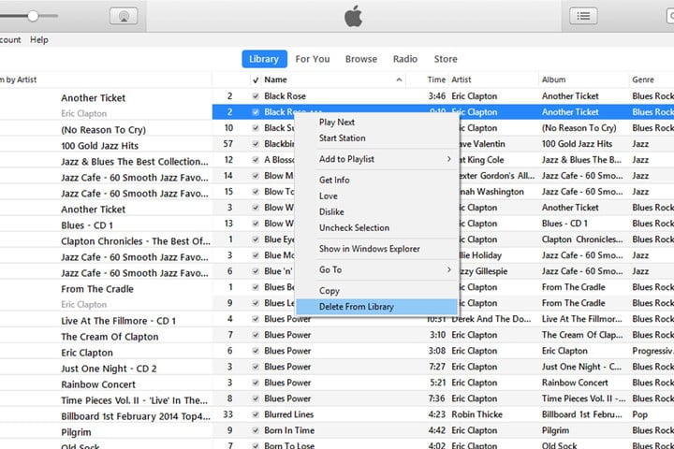Click the Billboard 1st February 2014 Top4 album
The height and width of the screenshot is (449, 674).
136,416
